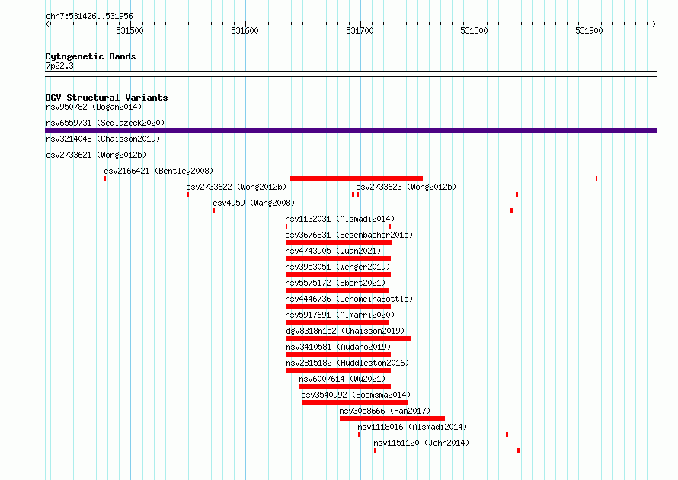Image resolution: width=678 pixels, height=480 pixels.
Task: Click the Cytogenetic Bands track heading
Action: tap(91, 56)
